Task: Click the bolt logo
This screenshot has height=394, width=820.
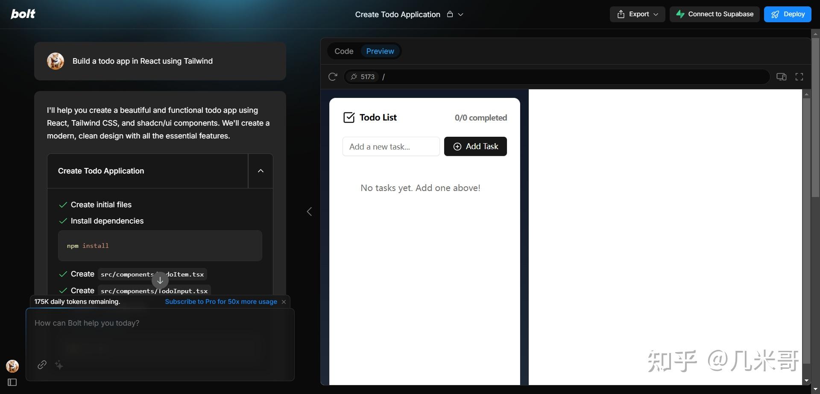Action: coord(23,14)
